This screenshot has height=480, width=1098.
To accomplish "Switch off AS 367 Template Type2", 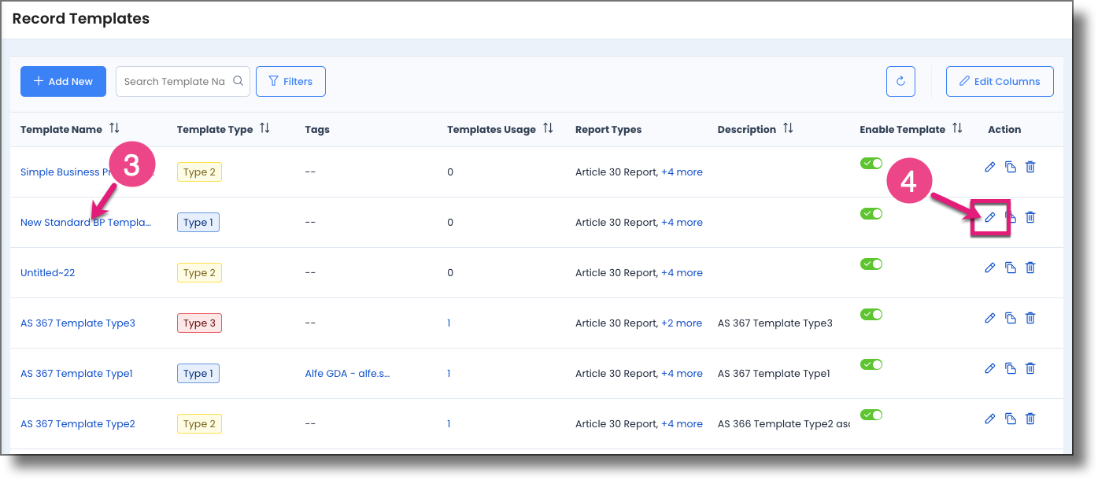I will 871,415.
